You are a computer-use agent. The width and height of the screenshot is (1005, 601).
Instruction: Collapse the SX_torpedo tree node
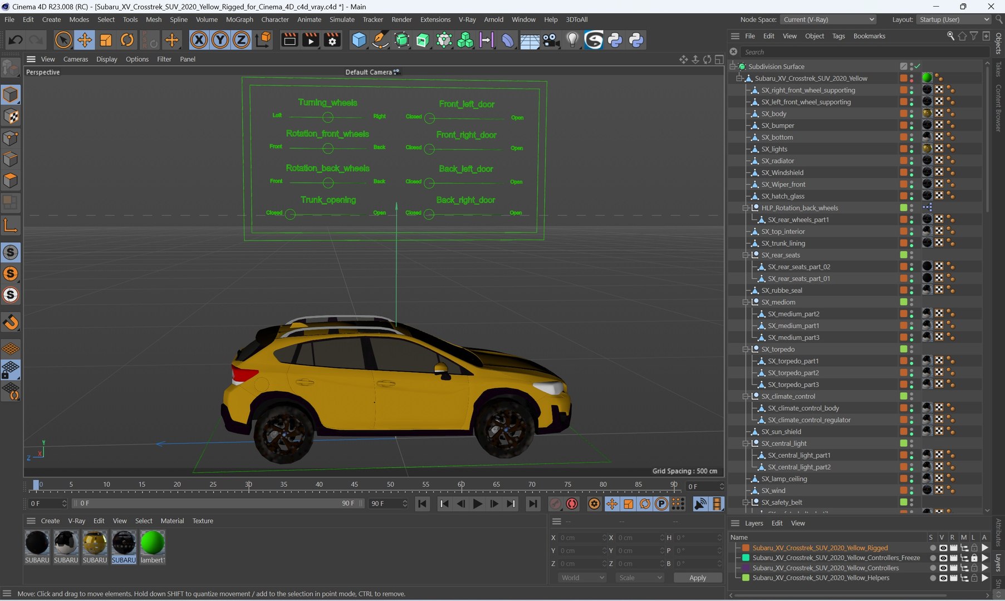pyautogui.click(x=746, y=349)
